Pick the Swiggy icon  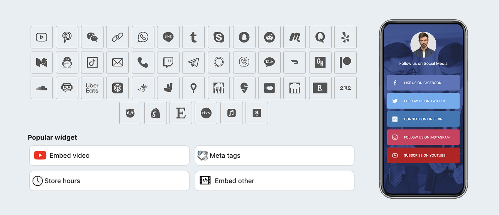tap(244, 88)
